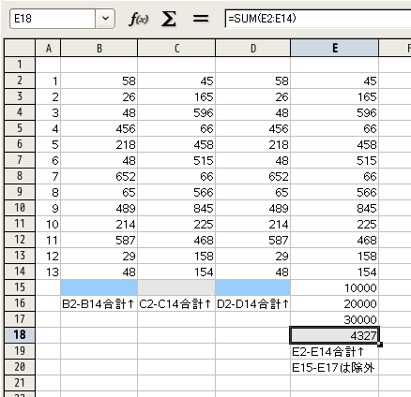
Task: Open the Function Wizard f(x) icon
Action: (x=139, y=19)
